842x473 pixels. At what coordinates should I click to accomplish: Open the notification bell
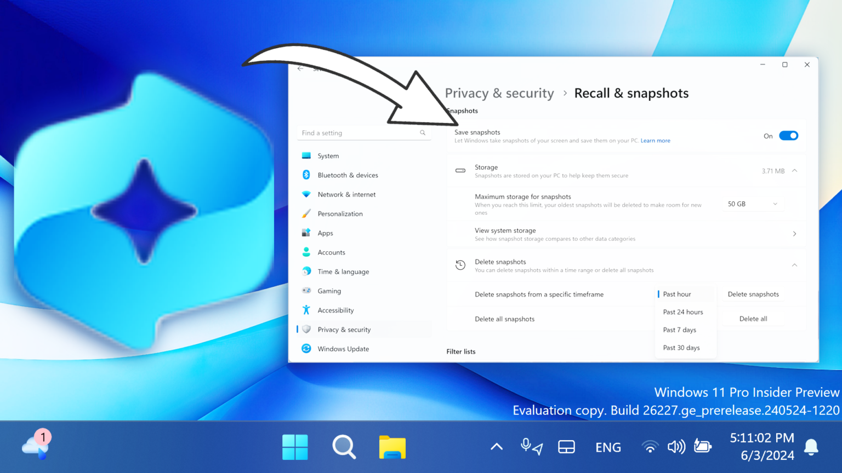tap(811, 447)
